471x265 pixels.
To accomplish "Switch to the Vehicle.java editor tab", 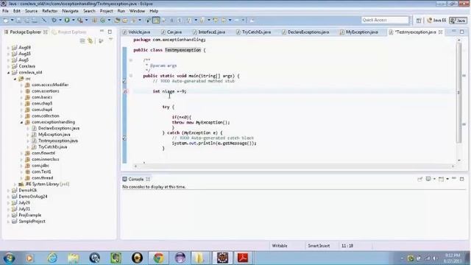I will pos(136,32).
